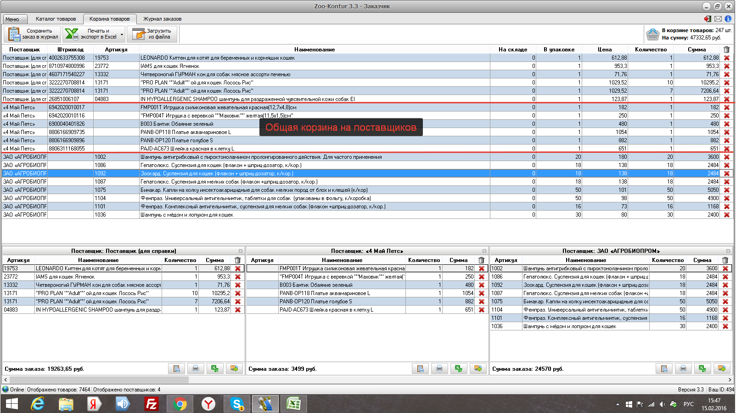The image size is (736, 413).
Task: Delete B003 Бантик row in main basket
Action: pyautogui.click(x=727, y=124)
